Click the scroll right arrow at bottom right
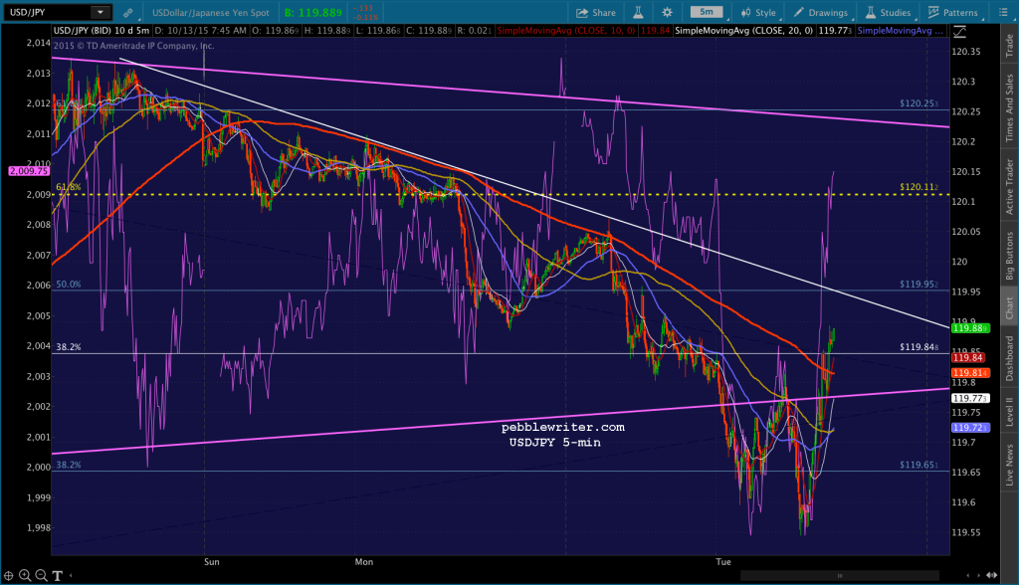Screen dimensions: 1019x585 point(979,575)
